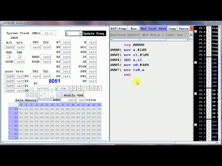This screenshot has height=166, width=222.
Task: Click the Paste button
Action: pos(183,28)
